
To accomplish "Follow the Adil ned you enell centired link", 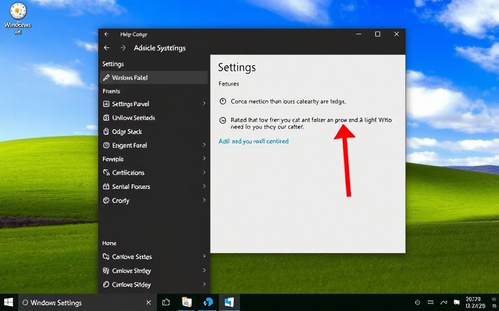I will tap(253, 141).
